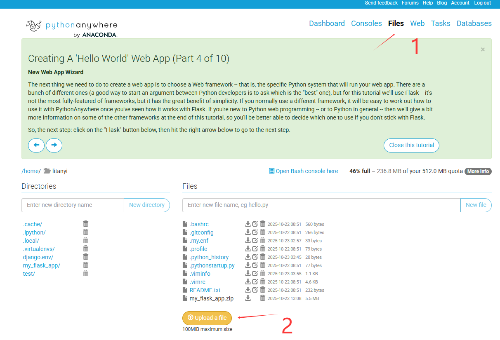Delete the test directory
Image resolution: width=500 pixels, height=340 pixels.
(x=85, y=273)
